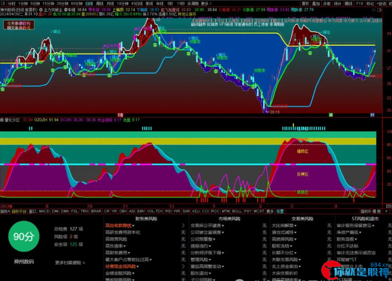Screen dimensions: 392x281
Task: Click the round icon before 主力突破主
Action: pyautogui.click(x=41, y=10)
